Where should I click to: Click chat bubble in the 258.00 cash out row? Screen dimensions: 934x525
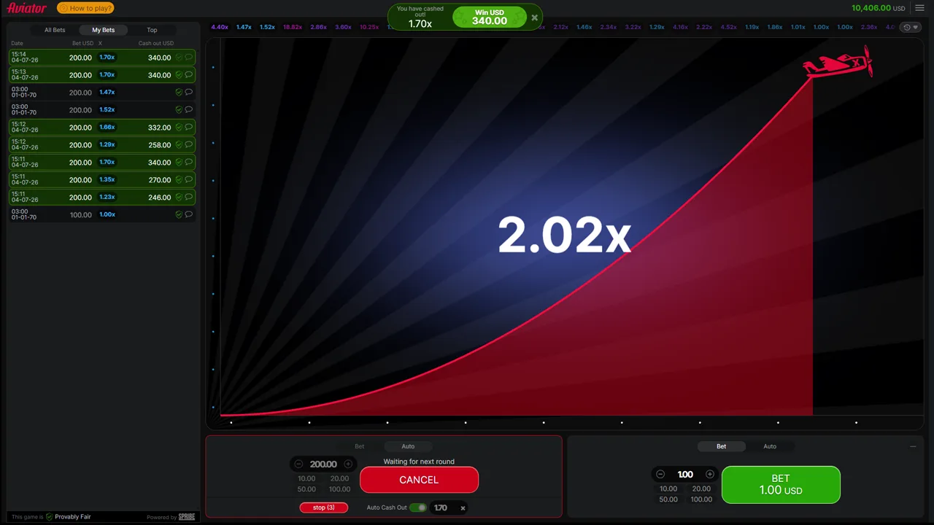pos(188,144)
